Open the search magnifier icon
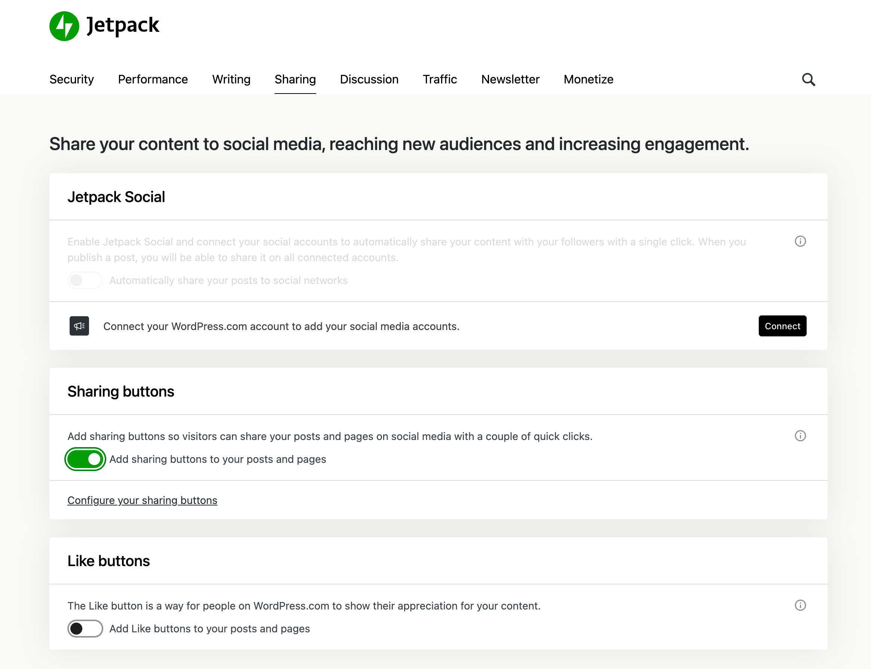 pos(808,80)
